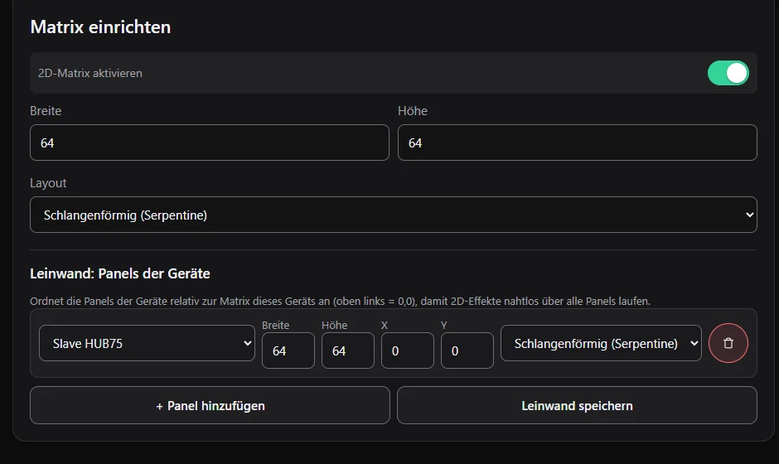Focus the matrix Breite field under Matrix einrichten
The width and height of the screenshot is (779, 464).
point(209,143)
